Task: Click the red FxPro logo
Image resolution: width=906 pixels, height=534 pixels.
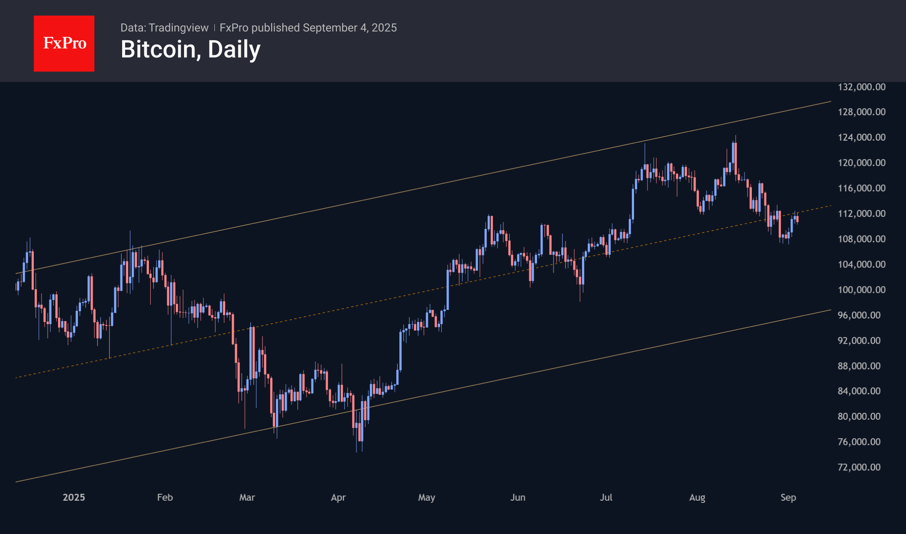Action: click(64, 43)
